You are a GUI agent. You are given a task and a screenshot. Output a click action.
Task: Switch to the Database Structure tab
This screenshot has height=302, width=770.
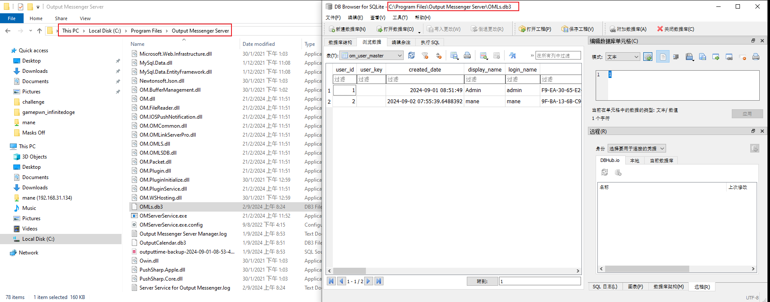340,42
